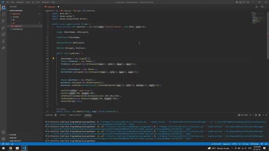Expand the Outline section
This screenshot has width=269, height=151.
(x=13, y=135)
